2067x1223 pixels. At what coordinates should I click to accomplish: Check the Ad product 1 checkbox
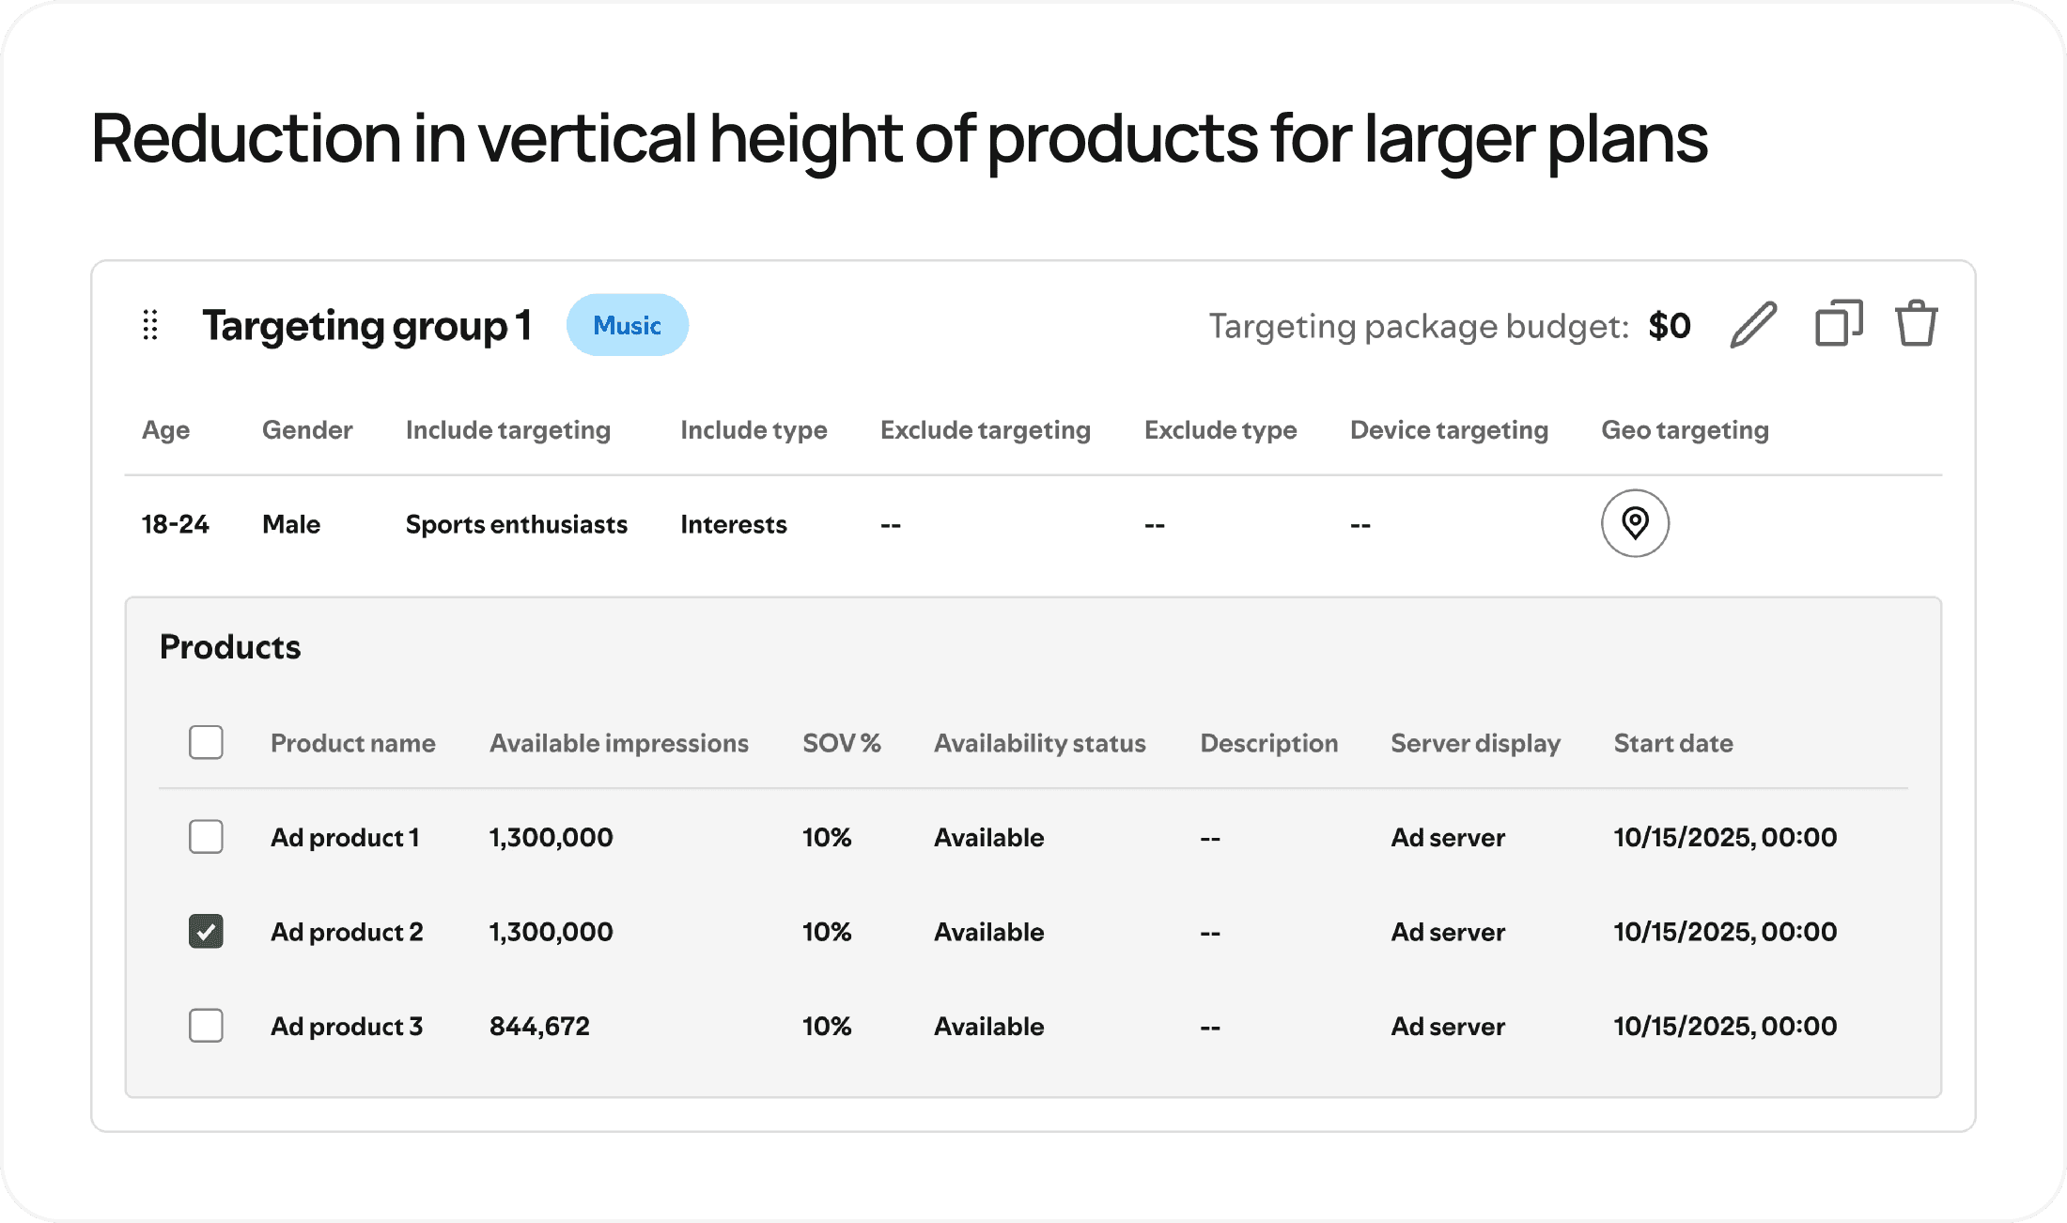point(206,836)
